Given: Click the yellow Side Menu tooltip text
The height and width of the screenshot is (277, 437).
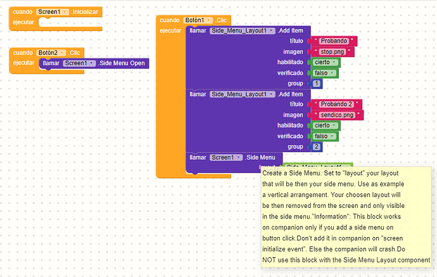Looking at the screenshot, I should [x=345, y=216].
